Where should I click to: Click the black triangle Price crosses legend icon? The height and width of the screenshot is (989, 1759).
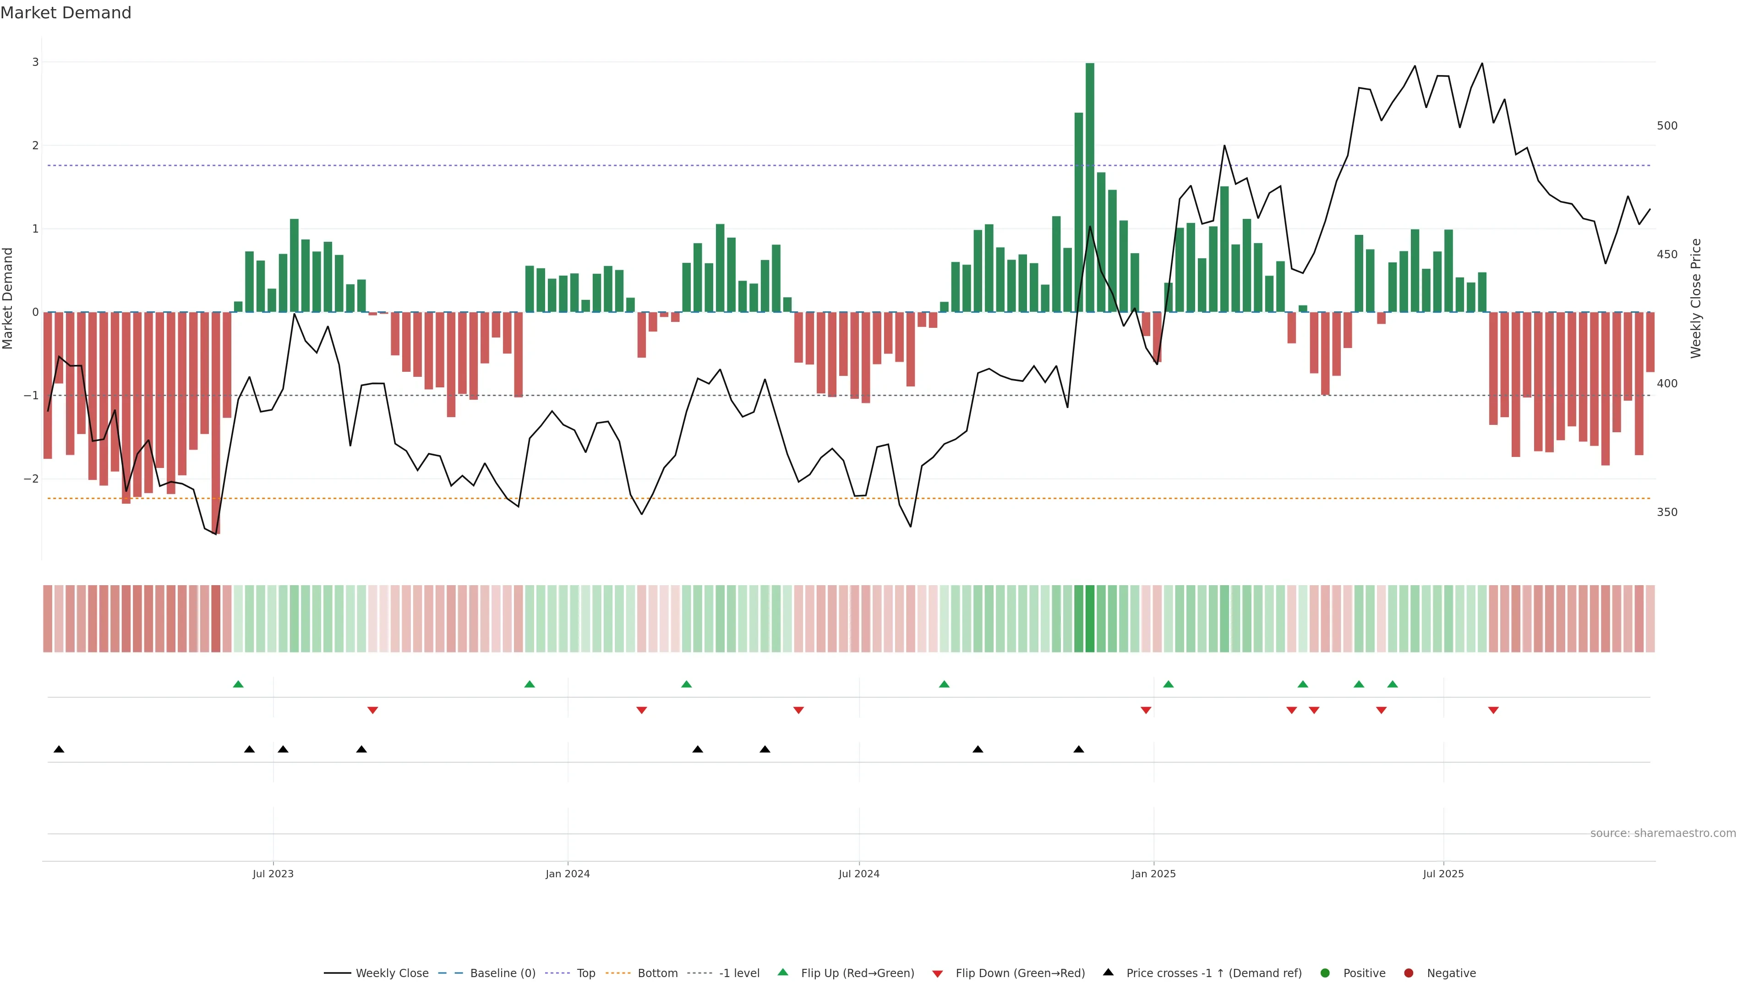[x=1108, y=972]
